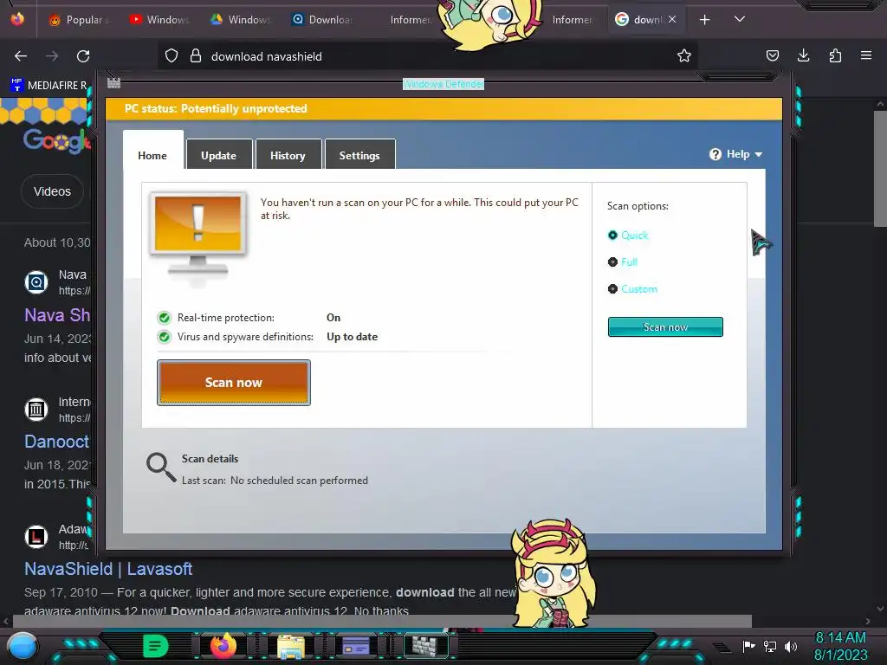Click the Virus definitions green check icon
The width and height of the screenshot is (887, 665).
[164, 337]
